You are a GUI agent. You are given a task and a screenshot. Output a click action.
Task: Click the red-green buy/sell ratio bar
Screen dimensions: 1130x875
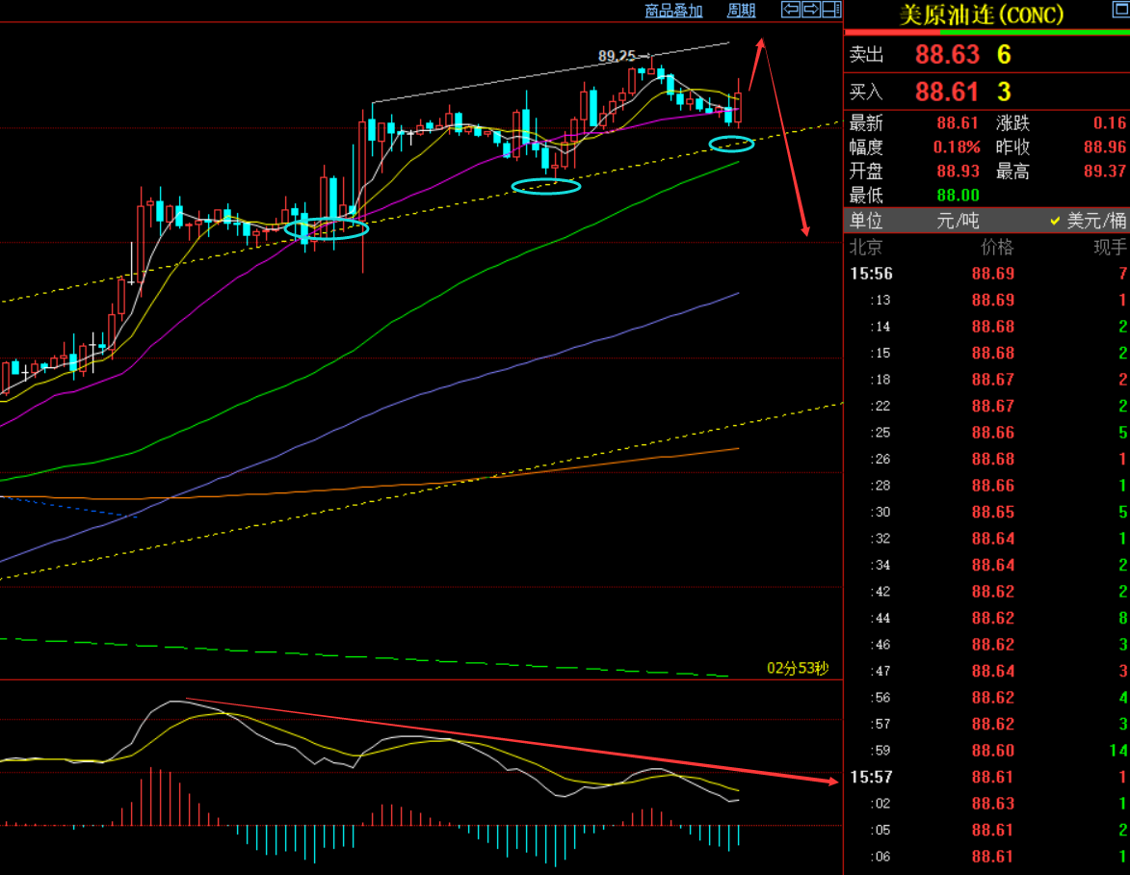pos(987,33)
